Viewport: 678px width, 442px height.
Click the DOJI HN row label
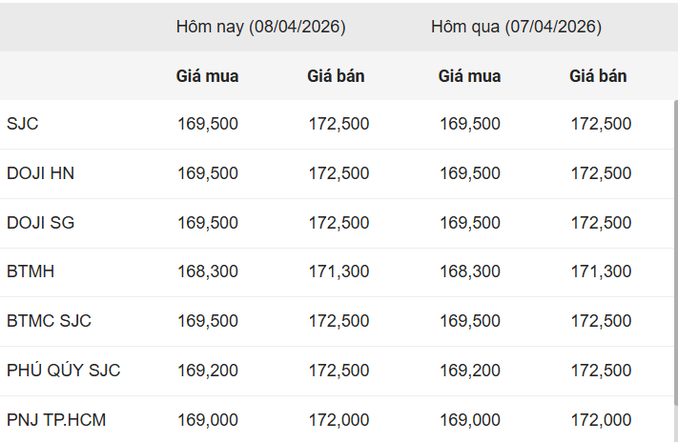[x=40, y=173]
